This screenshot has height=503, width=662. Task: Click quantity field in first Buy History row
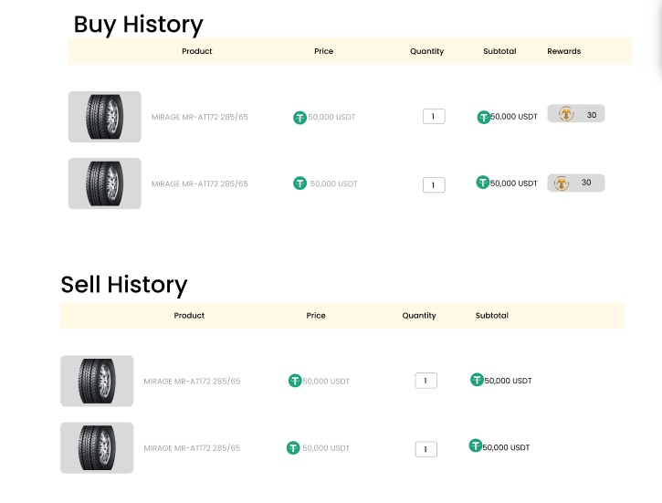(x=434, y=117)
